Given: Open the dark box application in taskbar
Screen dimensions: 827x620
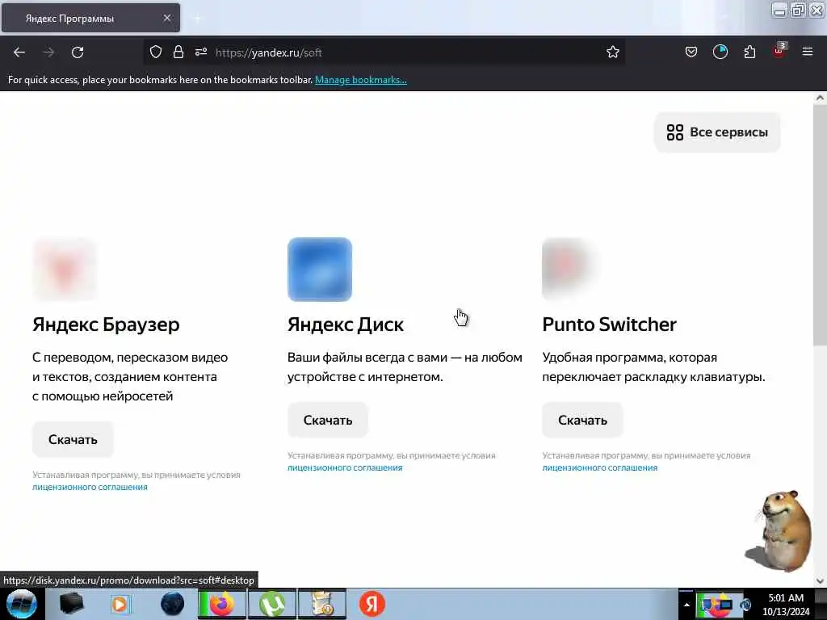Looking at the screenshot, I should tap(71, 604).
